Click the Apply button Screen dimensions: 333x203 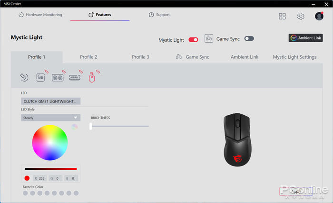point(296,191)
